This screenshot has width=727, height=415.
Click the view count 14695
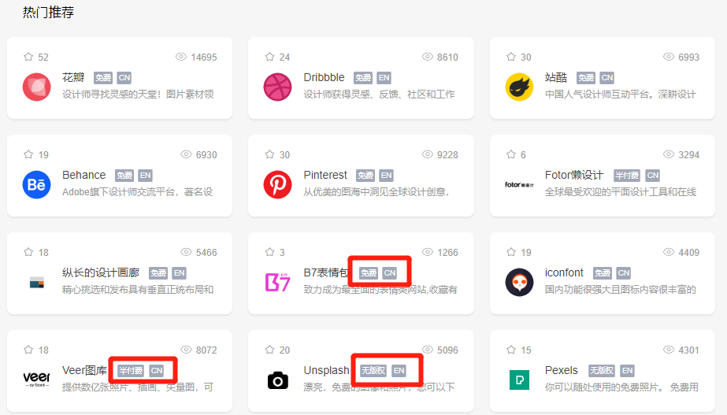203,57
